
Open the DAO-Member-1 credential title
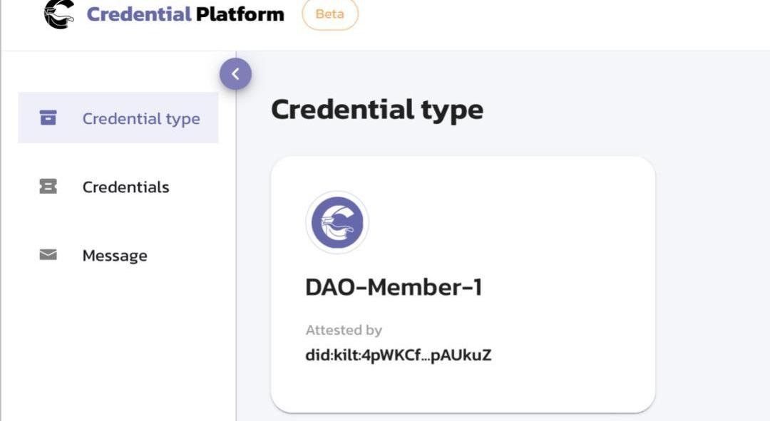(394, 287)
